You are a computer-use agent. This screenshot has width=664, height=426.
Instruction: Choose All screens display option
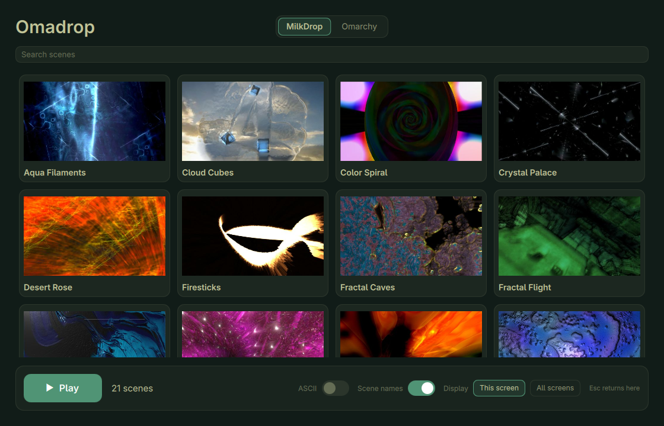click(x=555, y=388)
